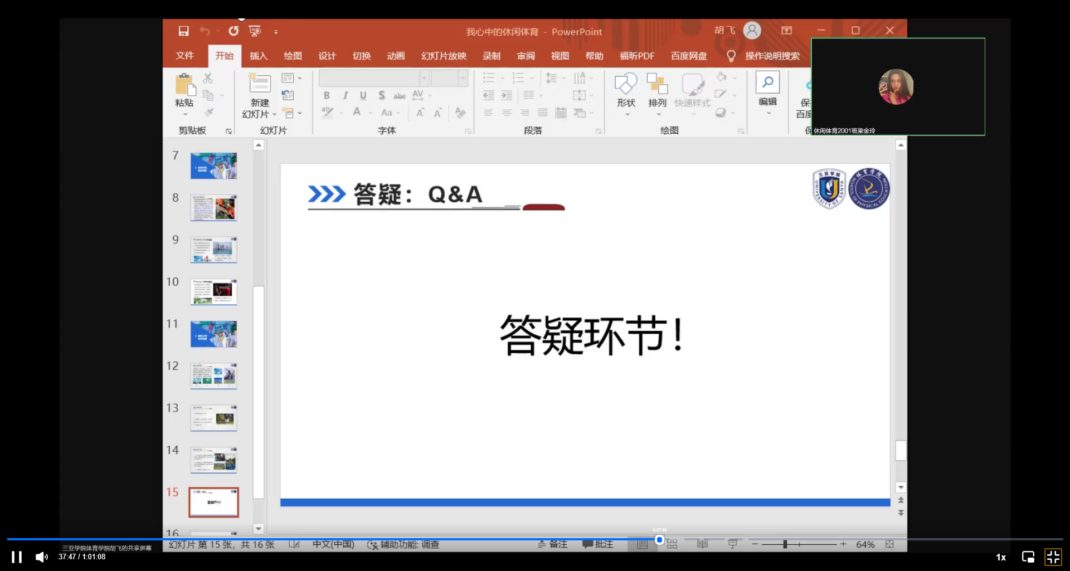Click the Strikethrough text icon
1070x571 pixels.
(381, 95)
